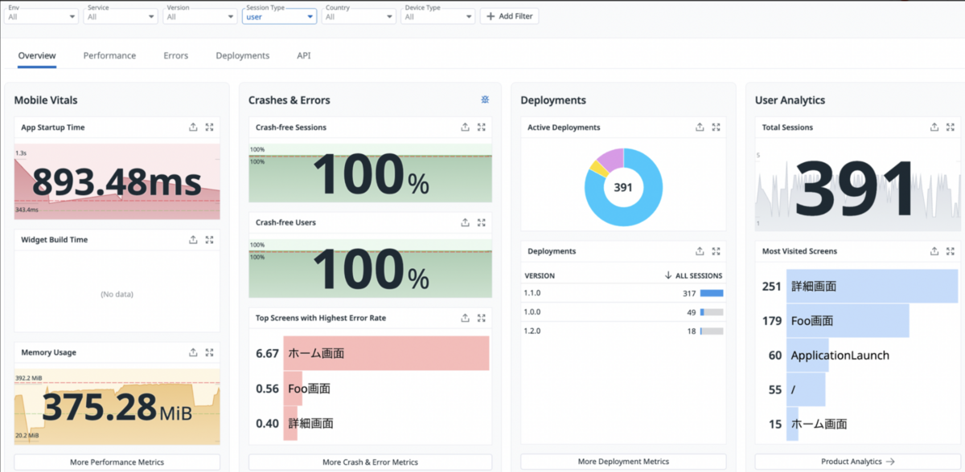The width and height of the screenshot is (965, 472).
Task: Open the Device Type filter dropdown
Action: 437,15
